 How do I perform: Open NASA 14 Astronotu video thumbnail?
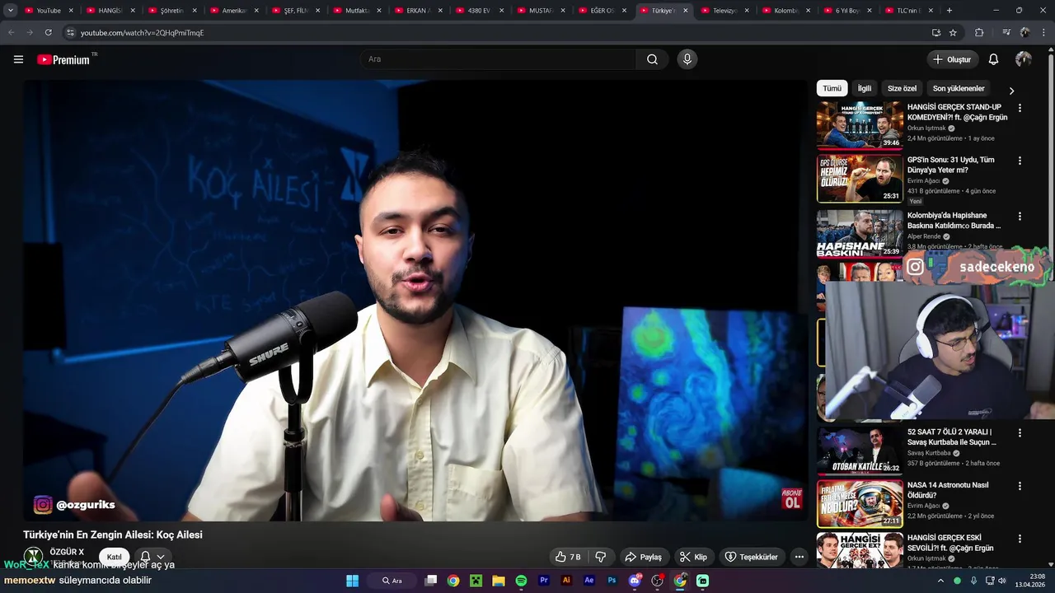[860, 504]
